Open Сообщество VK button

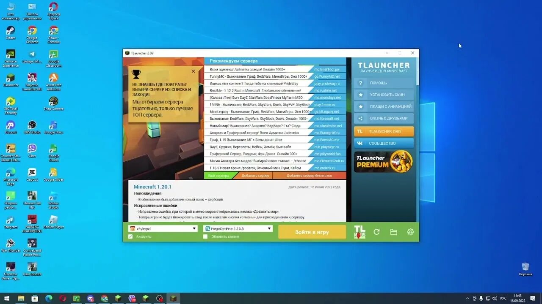[x=384, y=143]
